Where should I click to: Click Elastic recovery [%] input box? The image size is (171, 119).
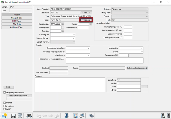click(x=128, y=34)
